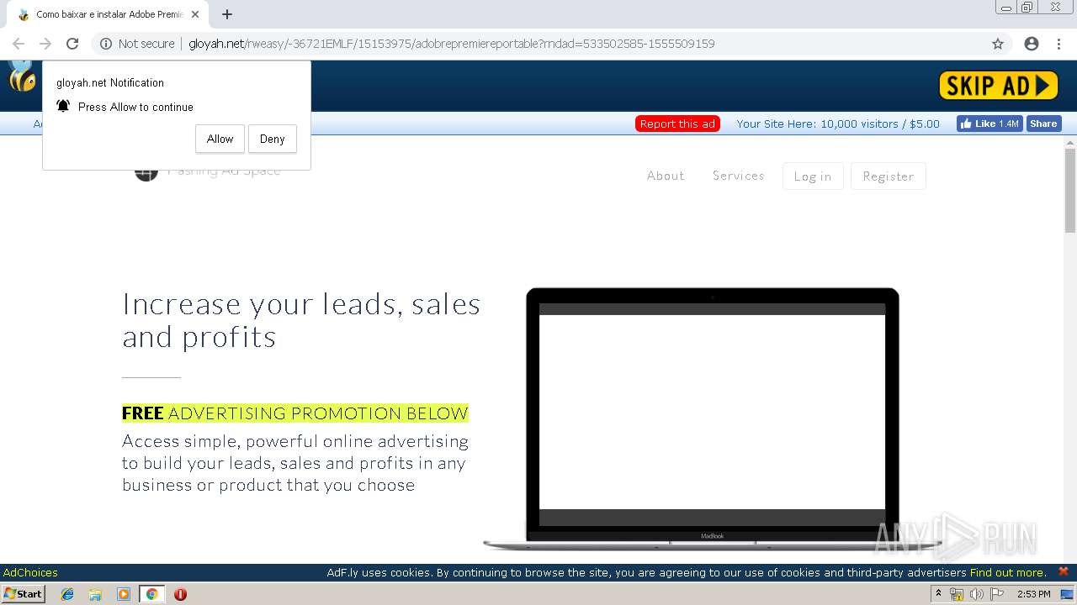1077x605 pixels.
Task: Open the Chrome profile avatar
Action: tap(1032, 44)
